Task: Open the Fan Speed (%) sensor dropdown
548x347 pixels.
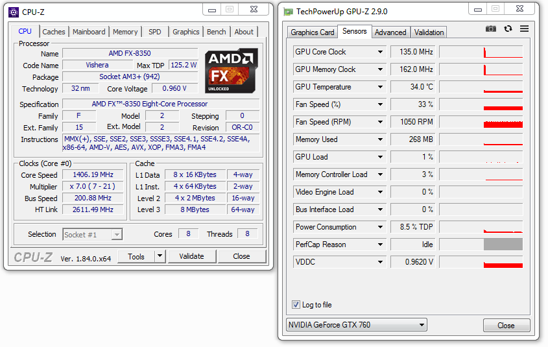Action: pos(380,104)
